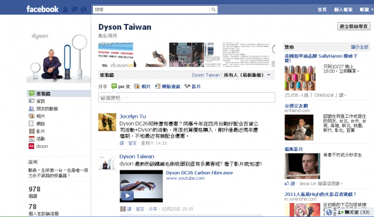Open 台灣交友網 ad link
The image size is (374, 217).
click(x=296, y=106)
